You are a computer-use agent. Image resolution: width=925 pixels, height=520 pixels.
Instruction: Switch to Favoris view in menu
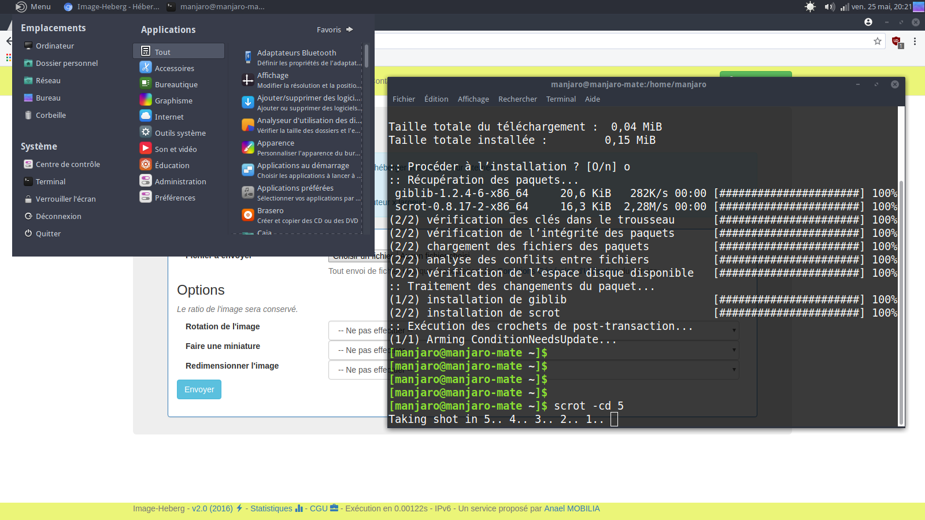click(334, 29)
